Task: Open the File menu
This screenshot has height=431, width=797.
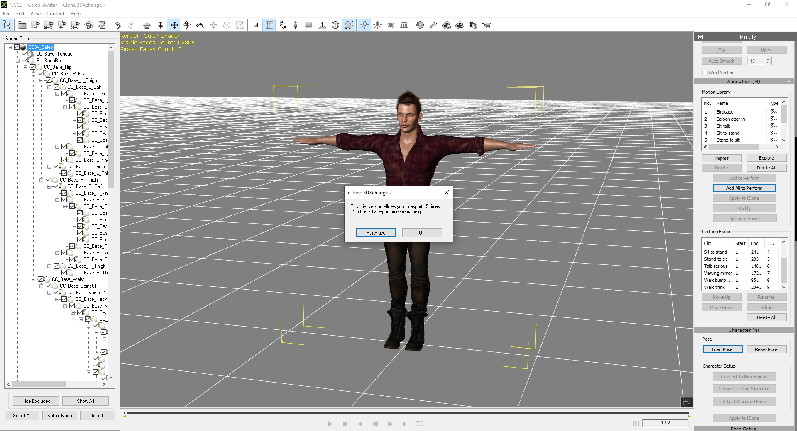Action: click(7, 14)
